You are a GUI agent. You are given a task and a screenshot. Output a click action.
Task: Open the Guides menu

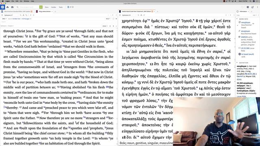point(54,7)
